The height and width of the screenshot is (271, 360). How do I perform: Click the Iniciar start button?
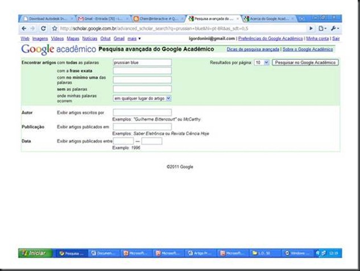(x=36, y=253)
